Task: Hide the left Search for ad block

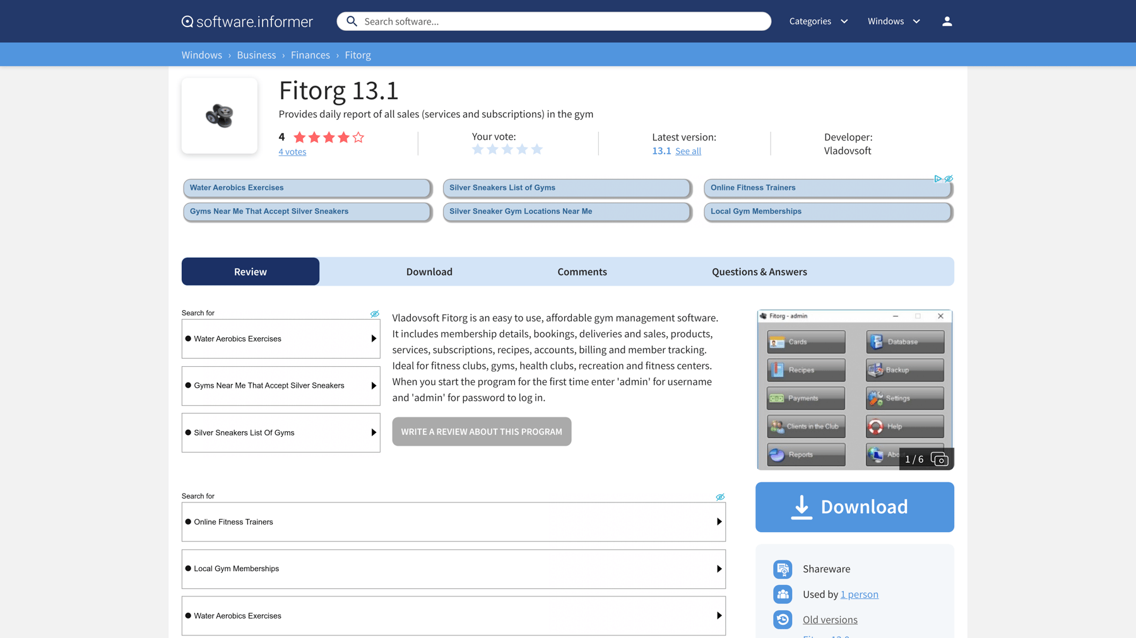Action: (x=375, y=313)
